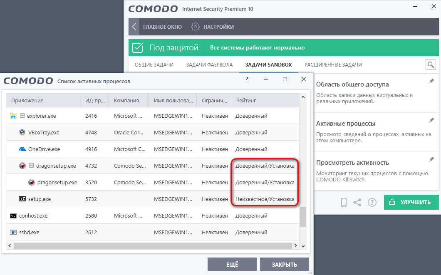Click the sshd.exe window icon

point(13,232)
